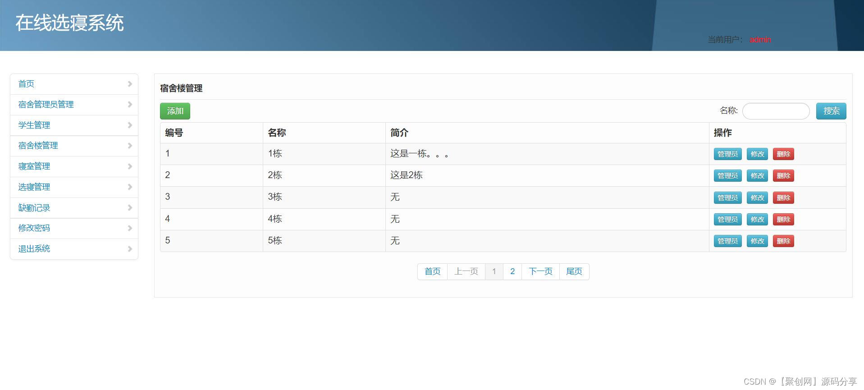Image resolution: width=864 pixels, height=390 pixels.
Task: Click 管理员 button for 2栋
Action: 727,176
